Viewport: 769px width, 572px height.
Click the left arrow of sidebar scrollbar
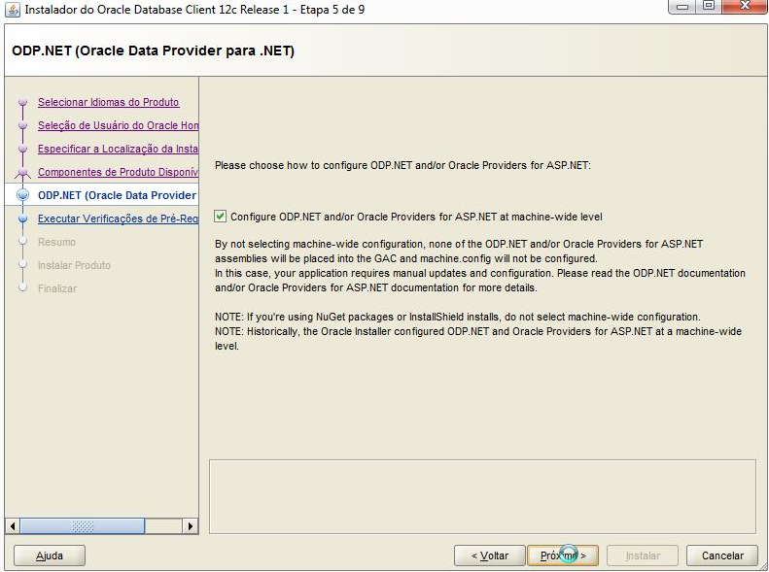(13, 526)
